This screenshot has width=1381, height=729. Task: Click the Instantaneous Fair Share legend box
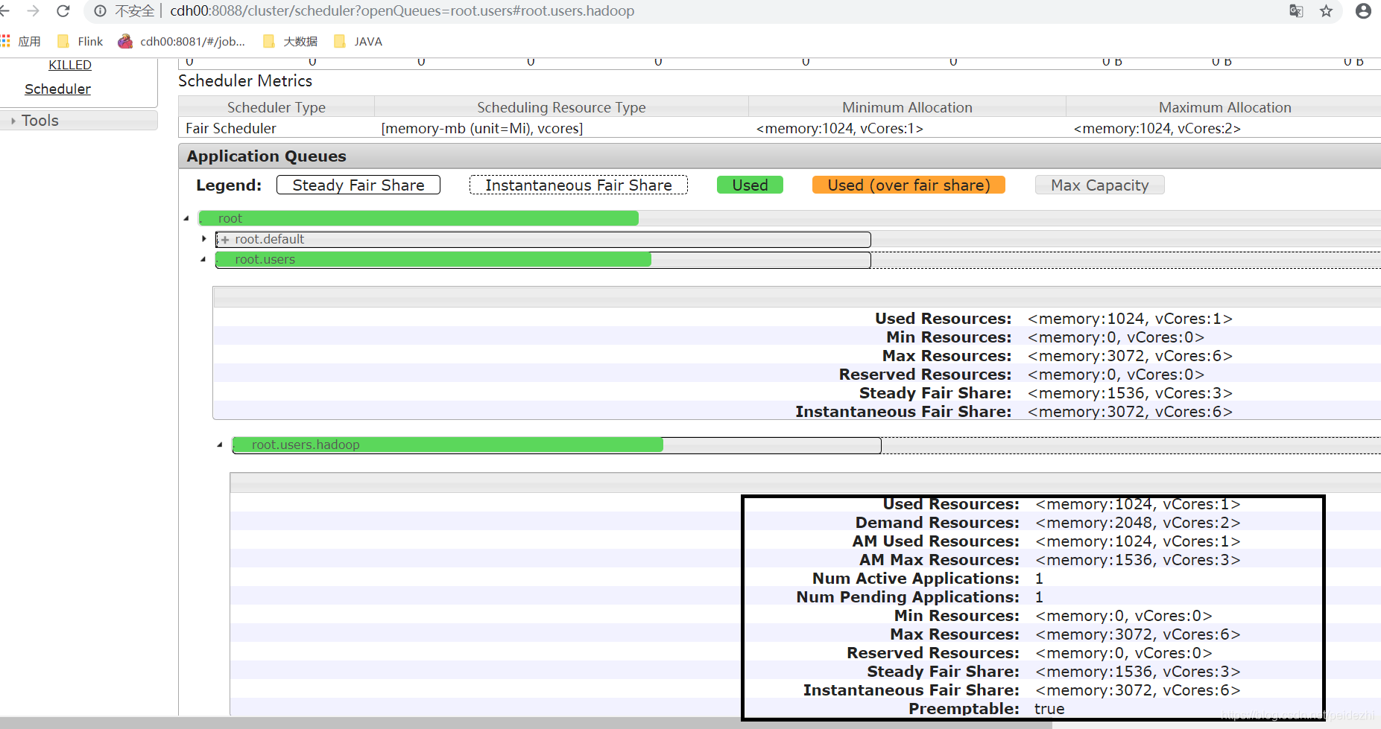(578, 185)
